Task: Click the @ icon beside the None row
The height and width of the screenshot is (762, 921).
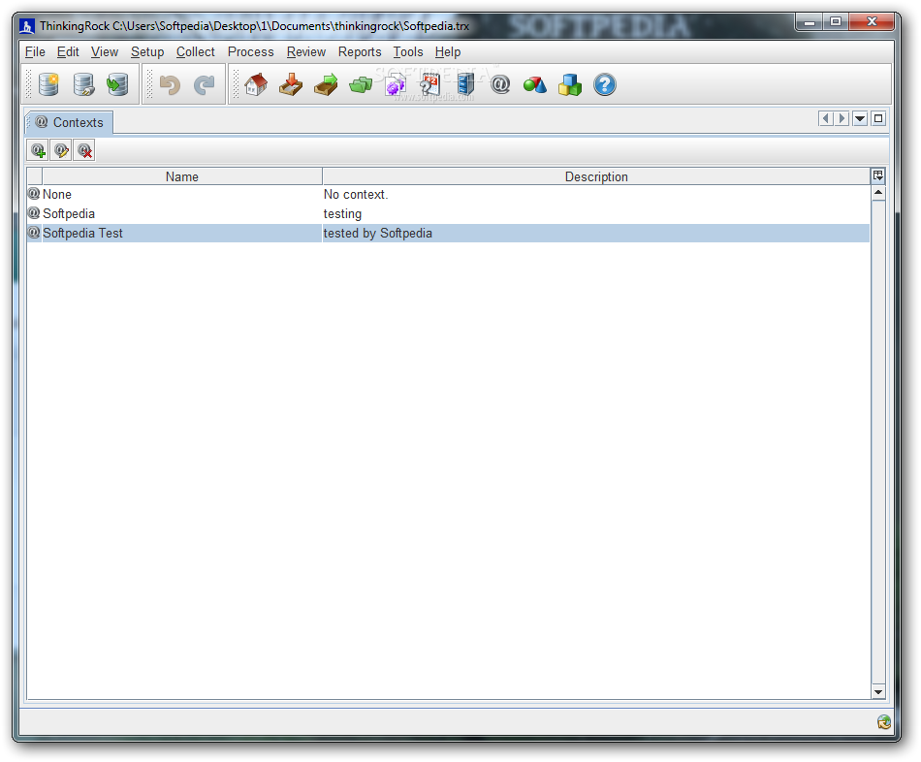Action: click(34, 193)
